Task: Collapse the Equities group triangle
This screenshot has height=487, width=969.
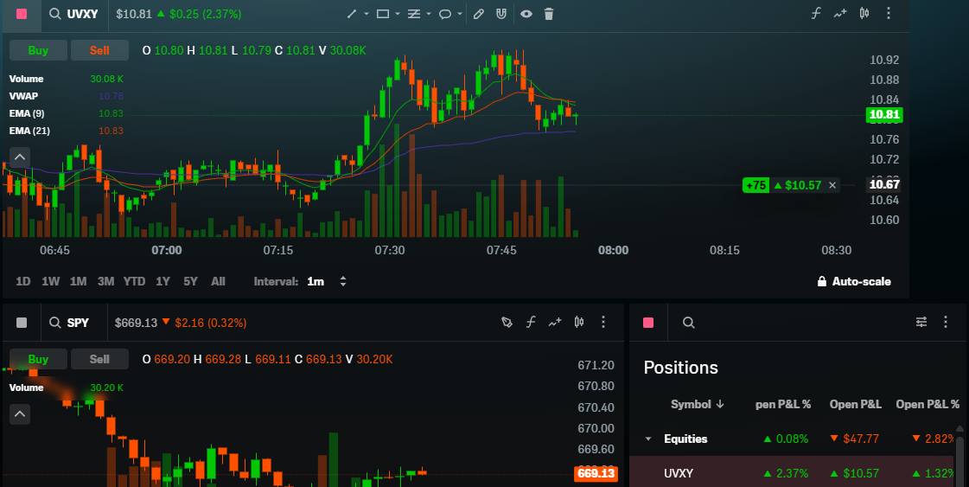Action: click(648, 439)
